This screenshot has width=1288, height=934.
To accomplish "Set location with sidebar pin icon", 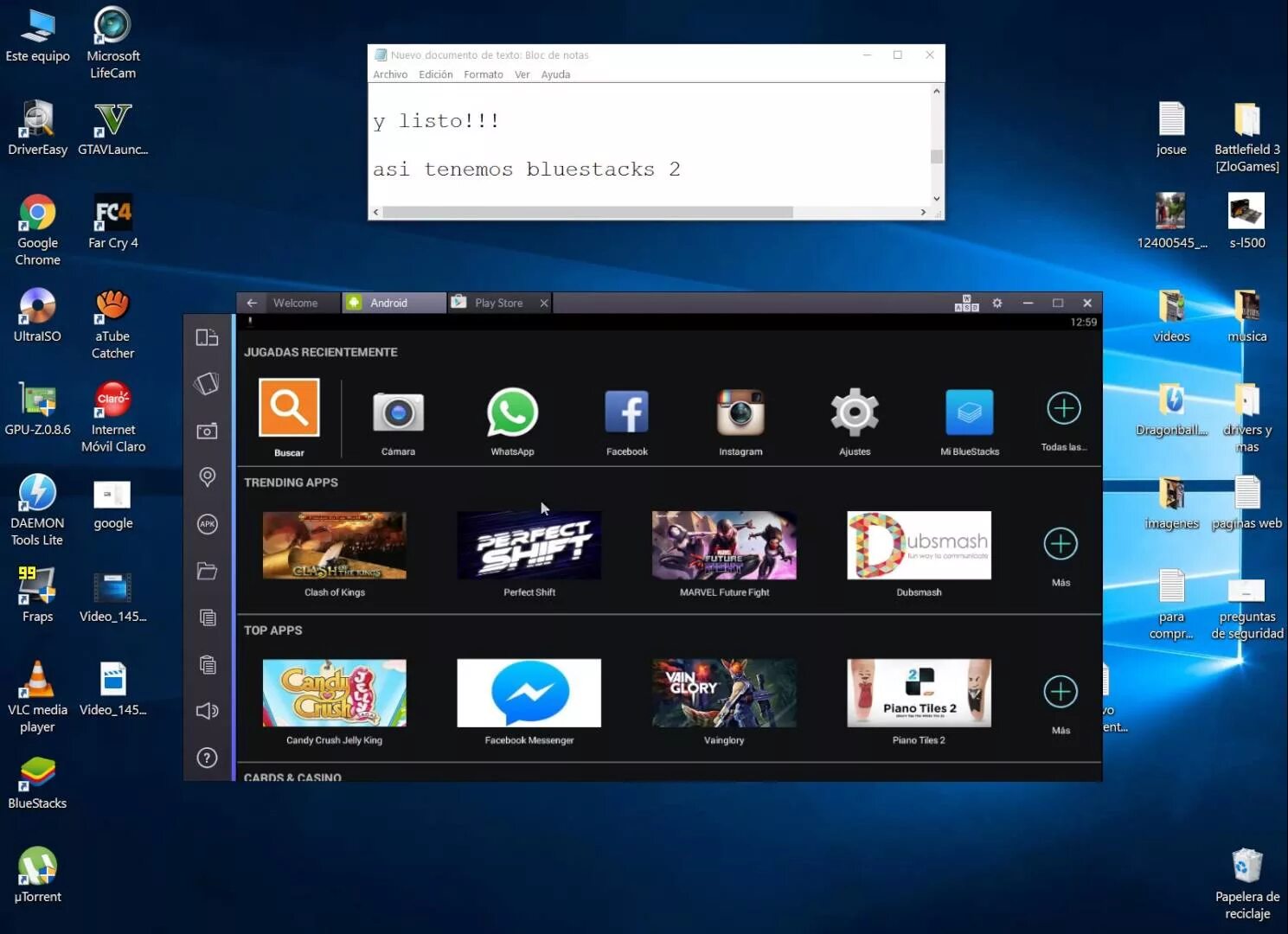I will [x=207, y=477].
